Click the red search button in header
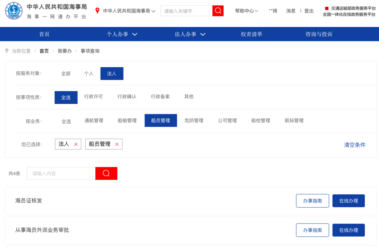379x247 pixels. click(218, 11)
